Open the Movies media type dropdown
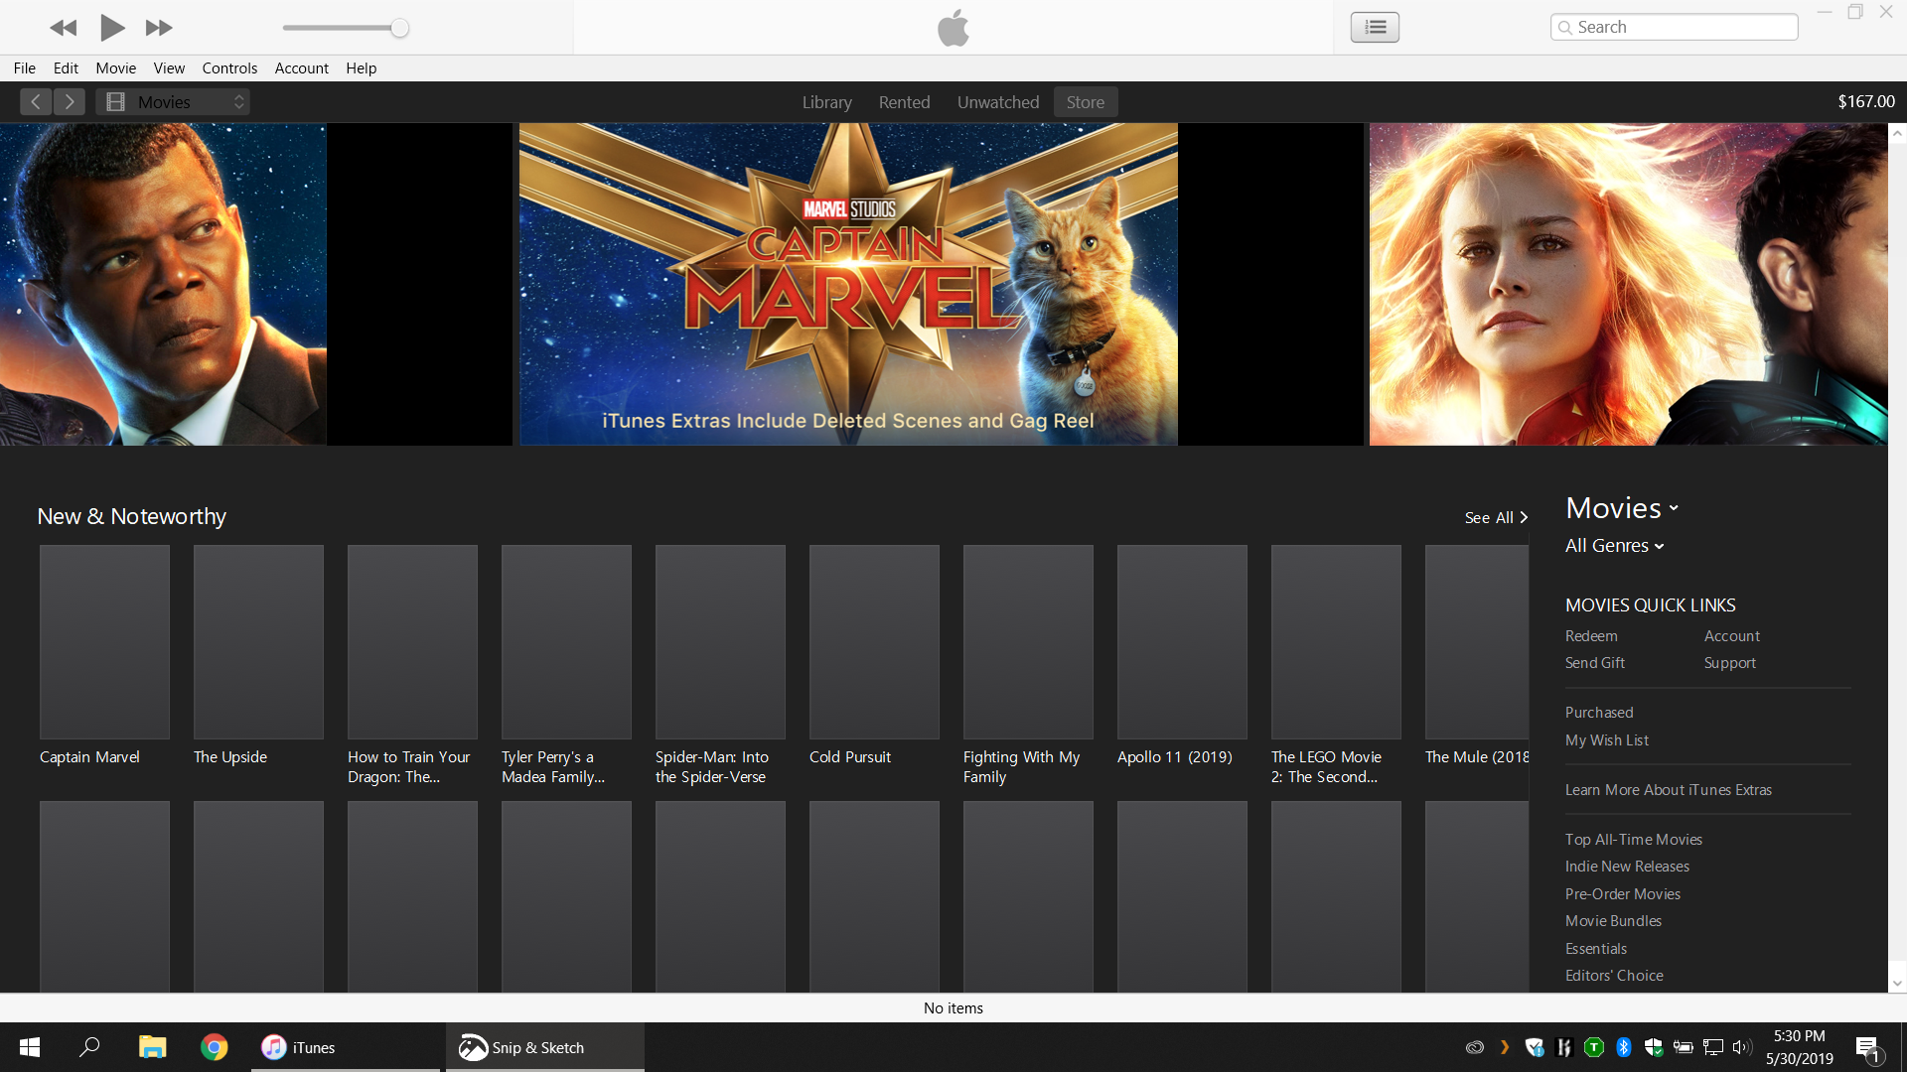The width and height of the screenshot is (1907, 1072). [173, 102]
